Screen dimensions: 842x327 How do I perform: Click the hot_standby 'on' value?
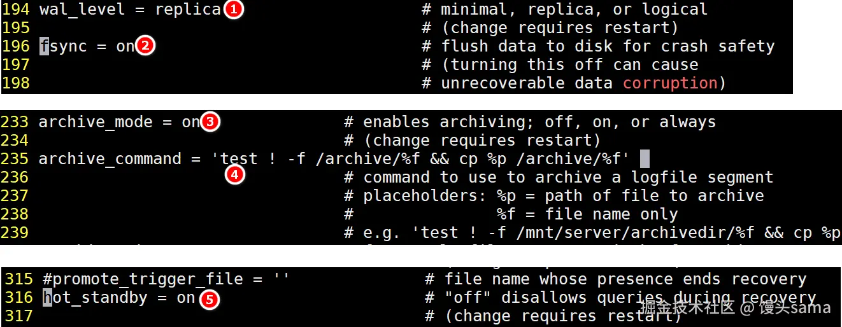[186, 298]
